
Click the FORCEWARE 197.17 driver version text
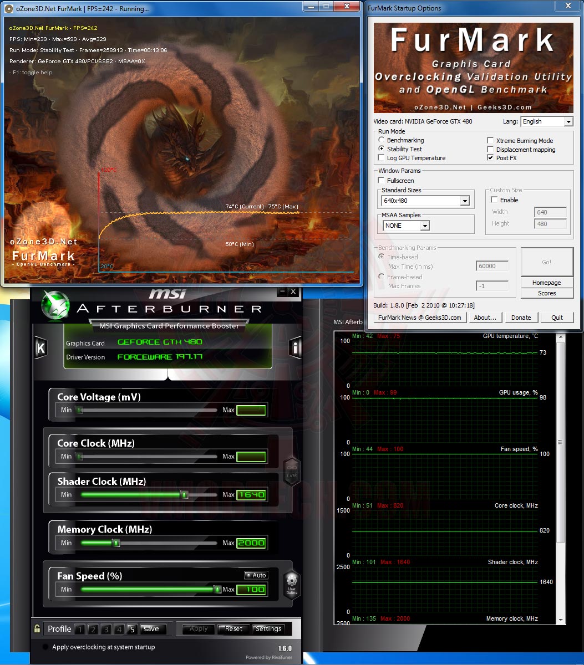160,357
